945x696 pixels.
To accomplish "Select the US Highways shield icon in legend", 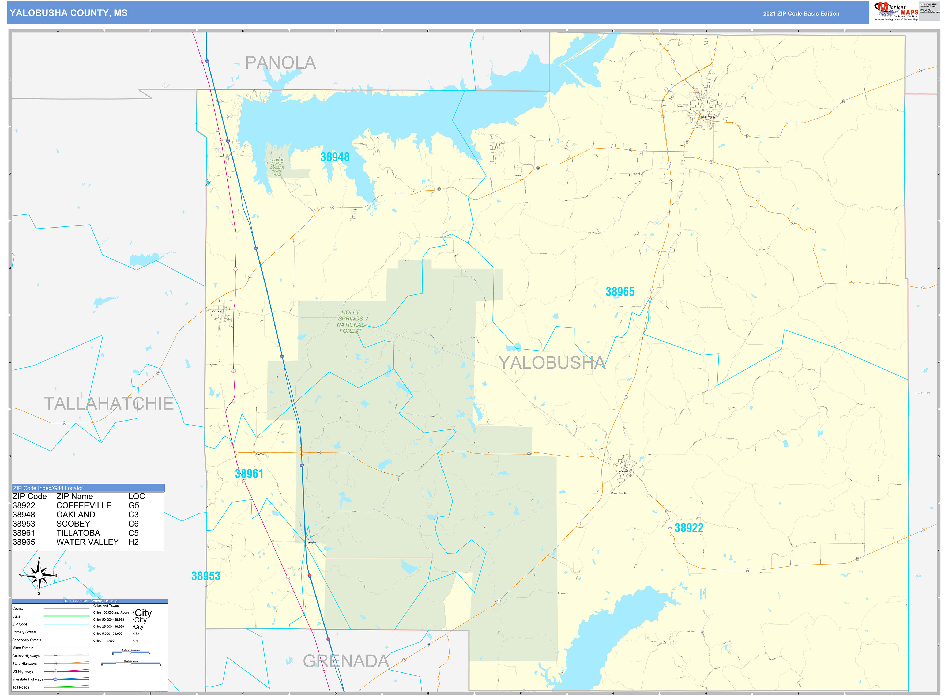I will 55,672.
